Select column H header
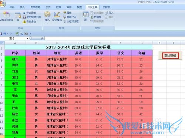The width and height of the screenshot is (185, 138). (x=159, y=43)
